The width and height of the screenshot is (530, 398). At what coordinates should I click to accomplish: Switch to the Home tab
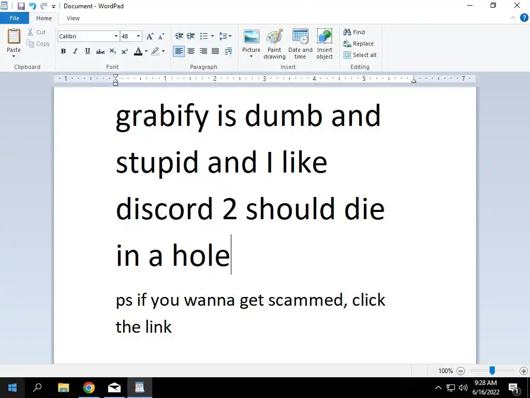(44, 18)
